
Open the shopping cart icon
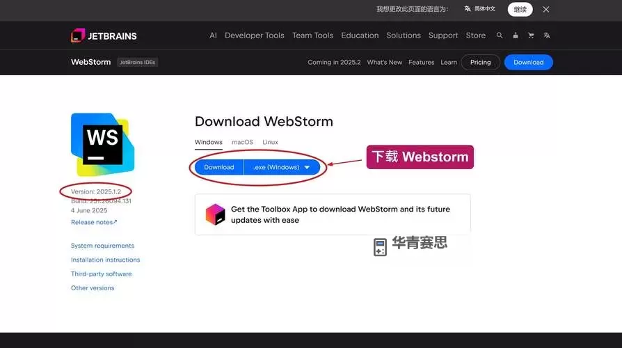531,35
